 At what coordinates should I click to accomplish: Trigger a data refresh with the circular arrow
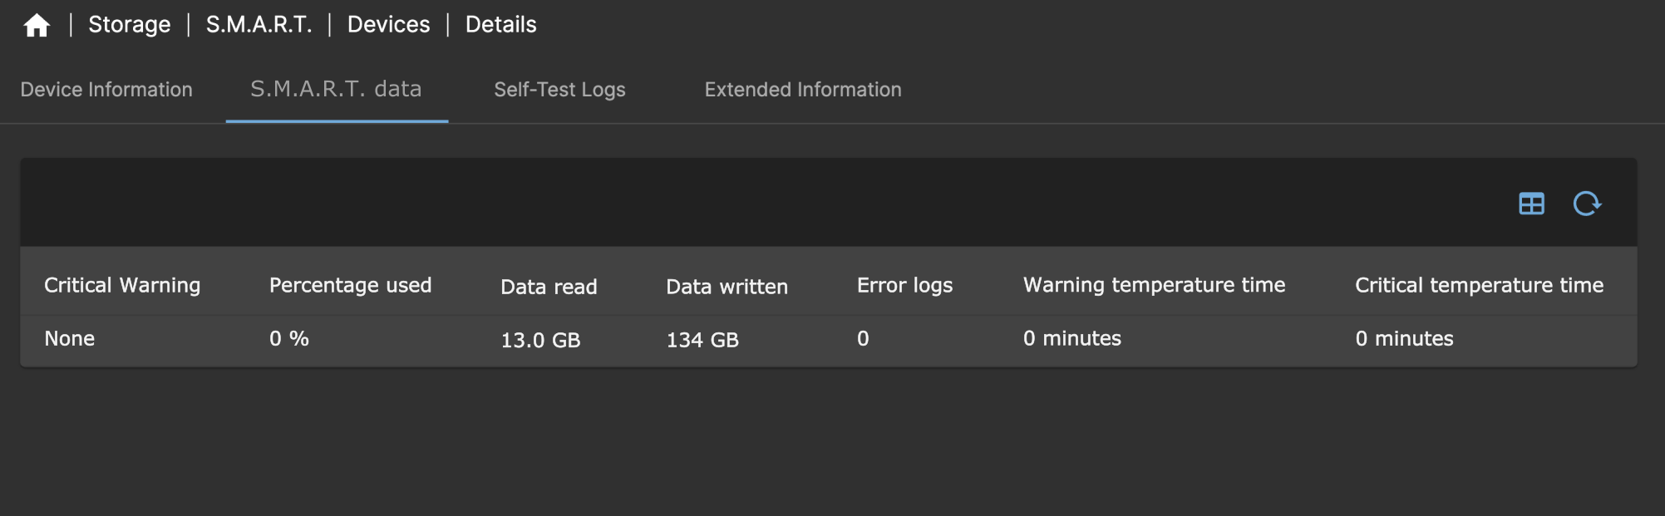(x=1588, y=204)
